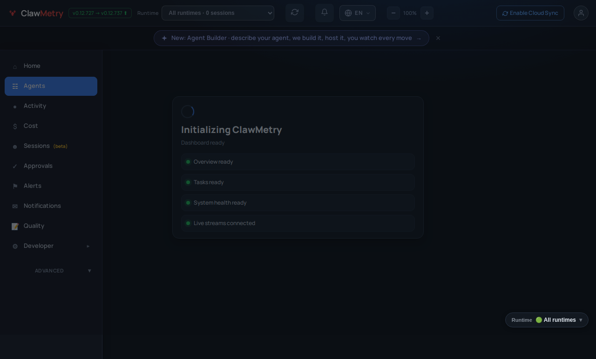Open the All runtimes sessions dropdown

tap(218, 13)
